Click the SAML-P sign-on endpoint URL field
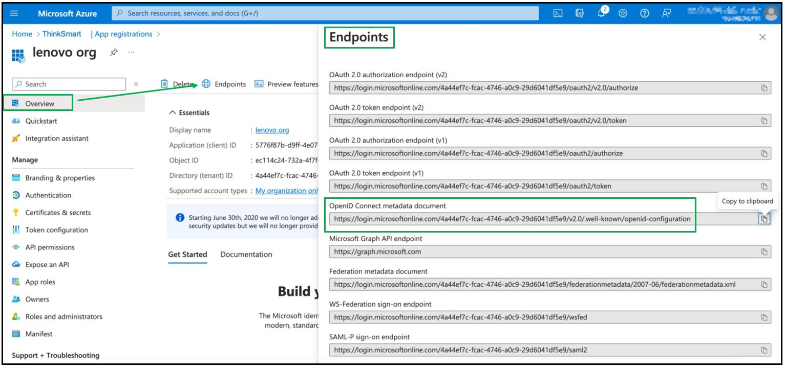The image size is (785, 368). (x=550, y=350)
